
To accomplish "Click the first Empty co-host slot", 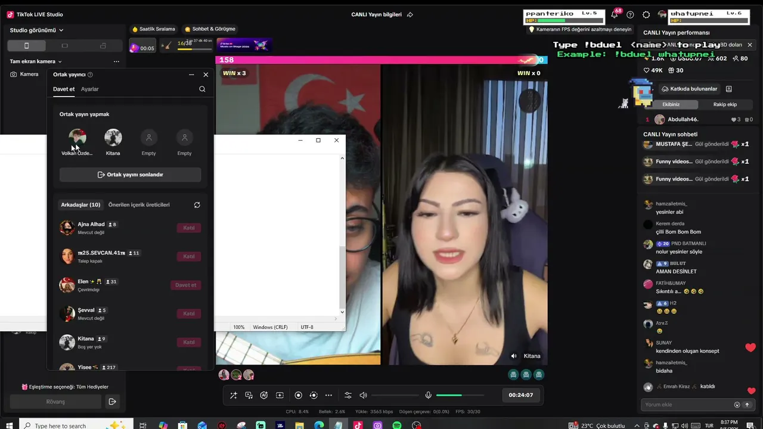I will click(x=148, y=138).
